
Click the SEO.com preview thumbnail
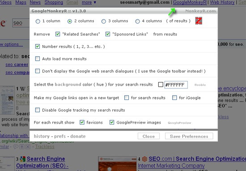(x=117, y=164)
